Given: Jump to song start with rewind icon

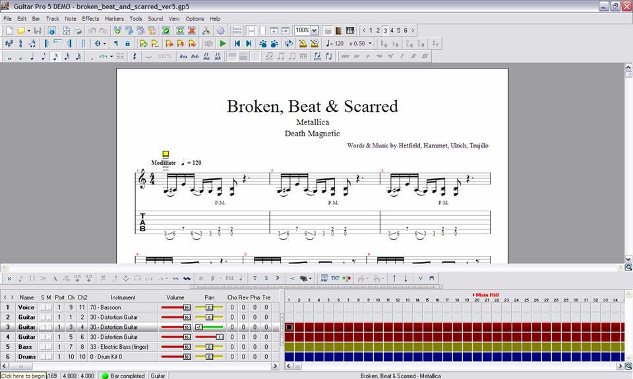Looking at the screenshot, I should [x=237, y=43].
